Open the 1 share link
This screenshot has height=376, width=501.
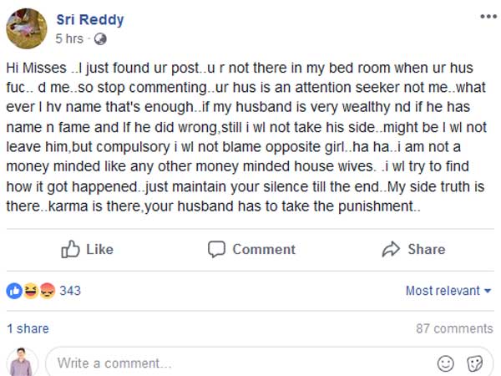click(x=28, y=328)
